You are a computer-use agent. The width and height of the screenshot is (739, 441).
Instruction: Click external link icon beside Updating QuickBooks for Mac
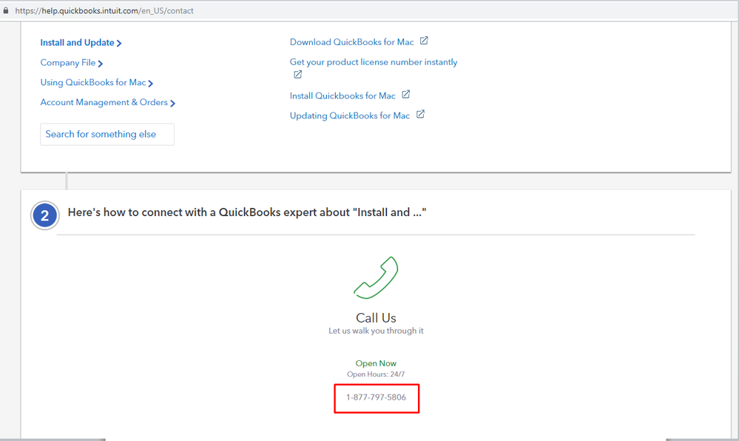(420, 115)
